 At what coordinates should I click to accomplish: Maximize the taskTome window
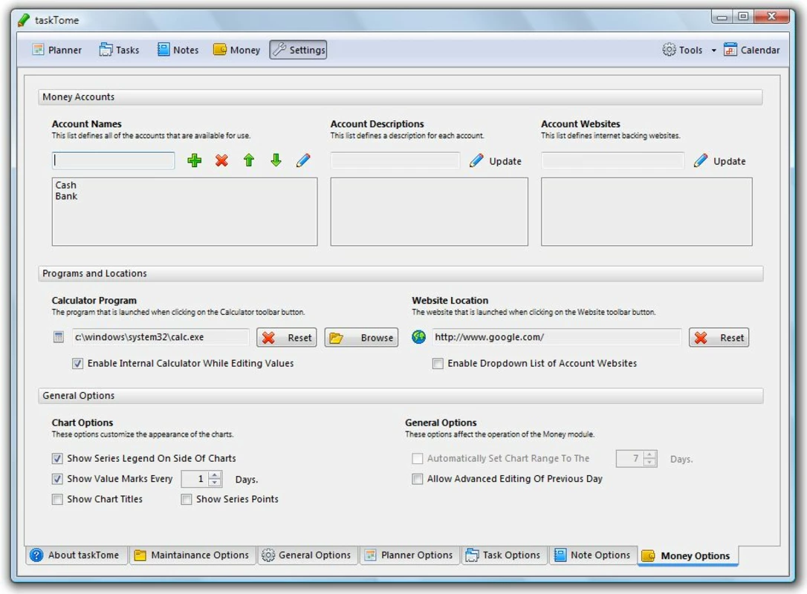[x=742, y=16]
